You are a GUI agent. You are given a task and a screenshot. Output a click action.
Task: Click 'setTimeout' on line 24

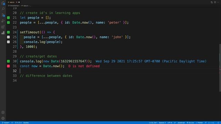(29, 32)
